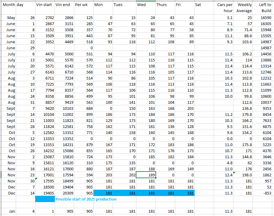The width and height of the screenshot is (274, 216).
Task: Select the 'Cars per hour' header cell
Action: click(224, 8)
